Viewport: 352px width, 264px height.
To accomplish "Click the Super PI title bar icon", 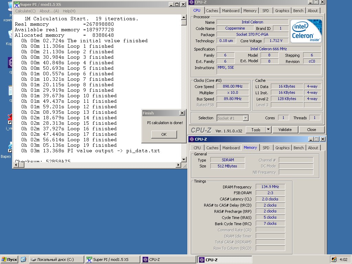I will (16, 4).
